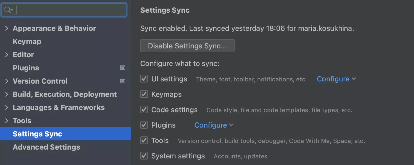Open the Configure dropdown for UI settings
Image resolution: width=414 pixels, height=165 pixels.
(336, 79)
